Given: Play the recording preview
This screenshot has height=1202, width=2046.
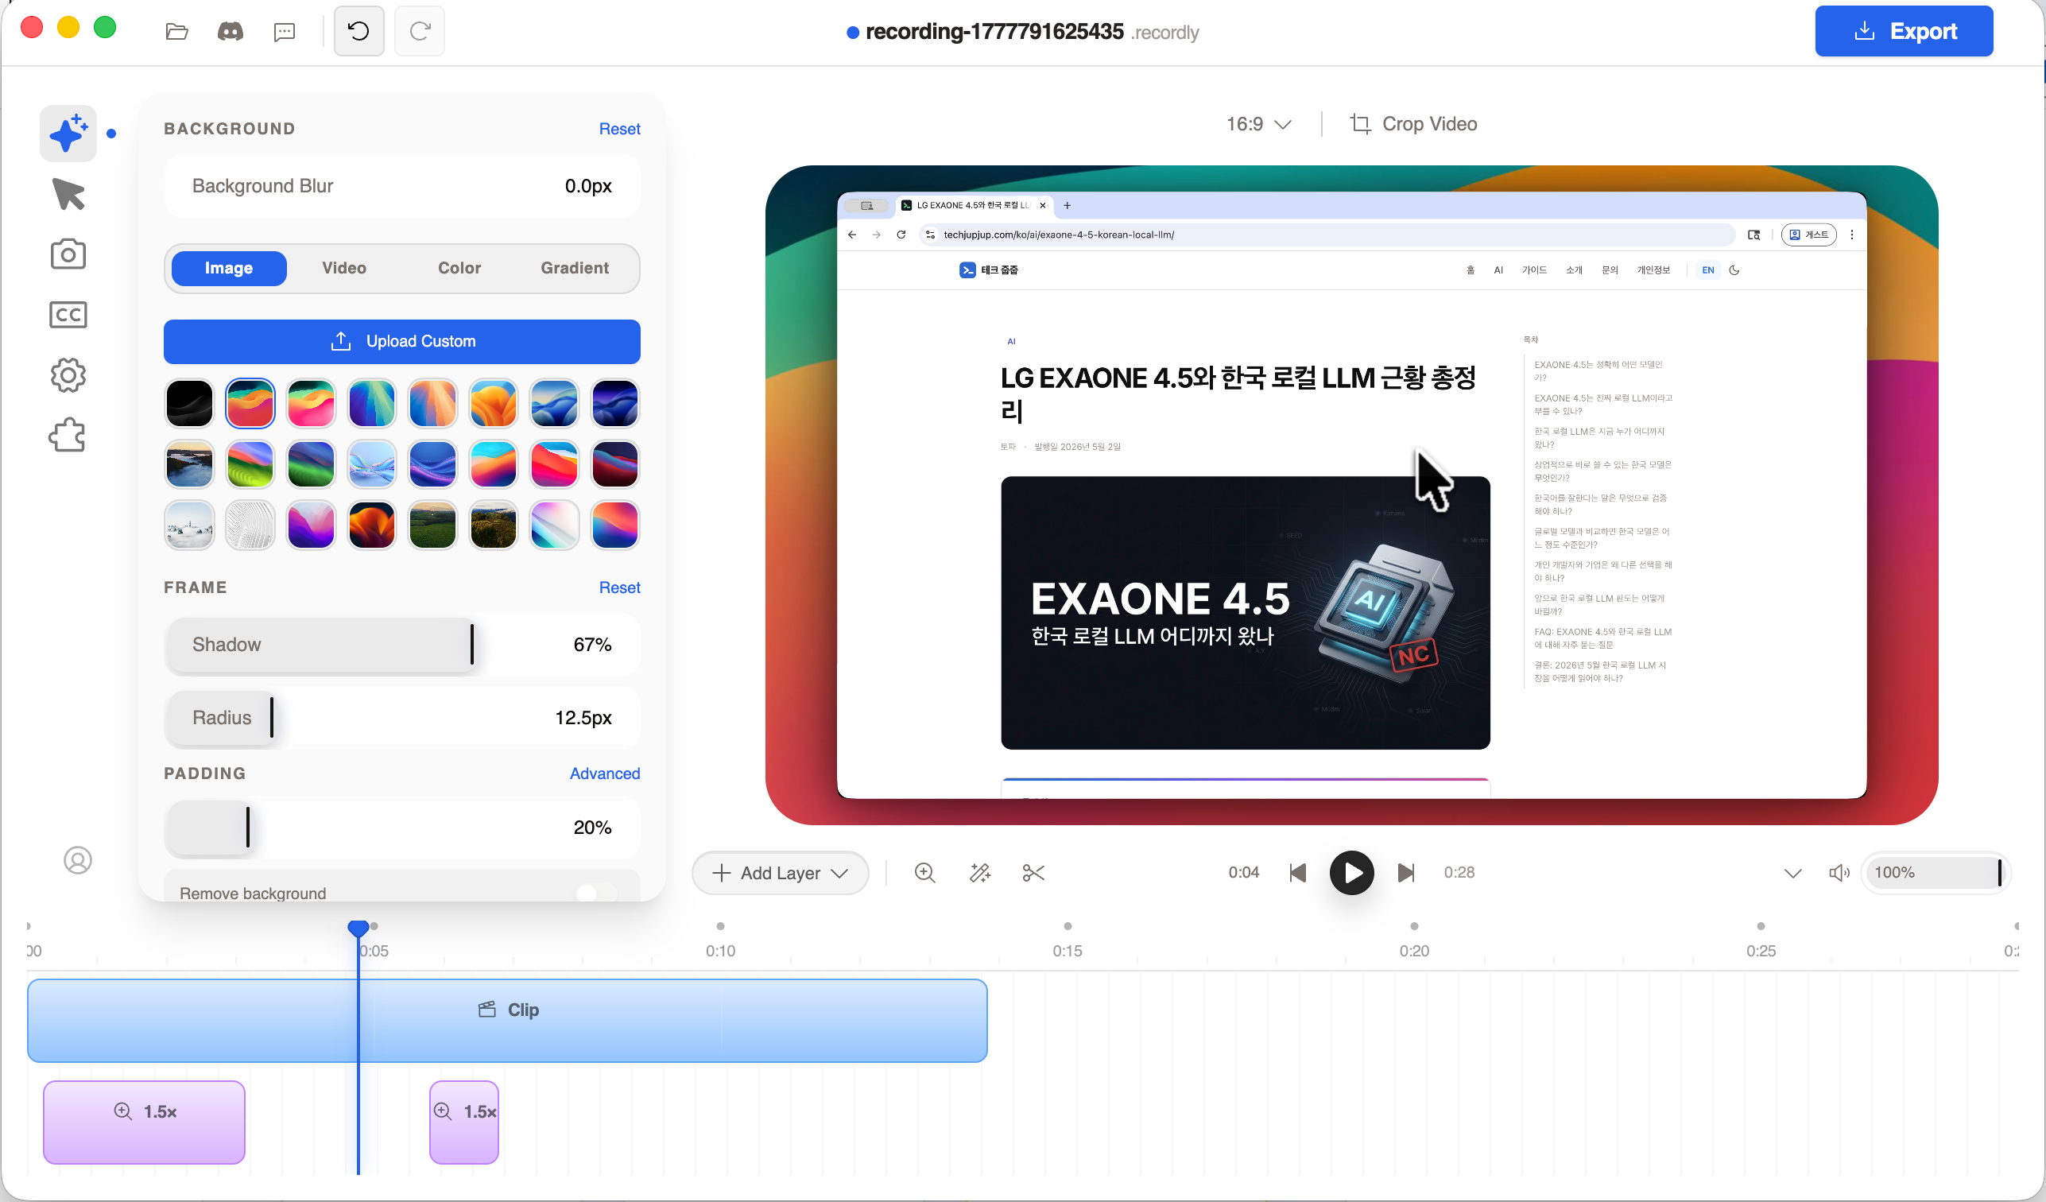Looking at the screenshot, I should [x=1352, y=873].
